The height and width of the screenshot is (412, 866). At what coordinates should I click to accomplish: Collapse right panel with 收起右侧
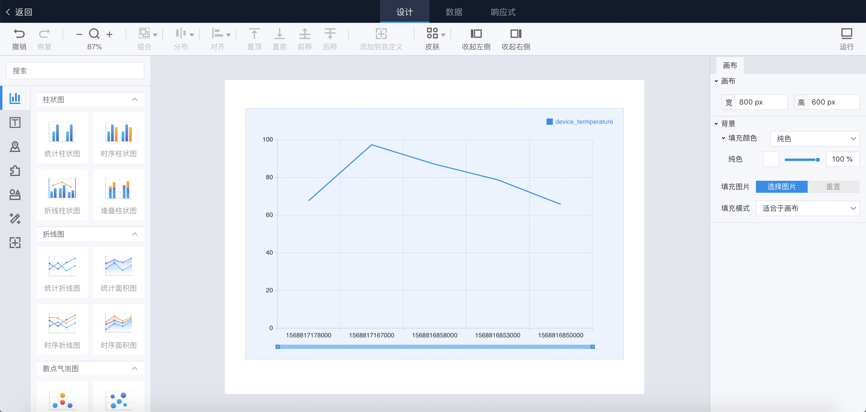click(x=516, y=33)
